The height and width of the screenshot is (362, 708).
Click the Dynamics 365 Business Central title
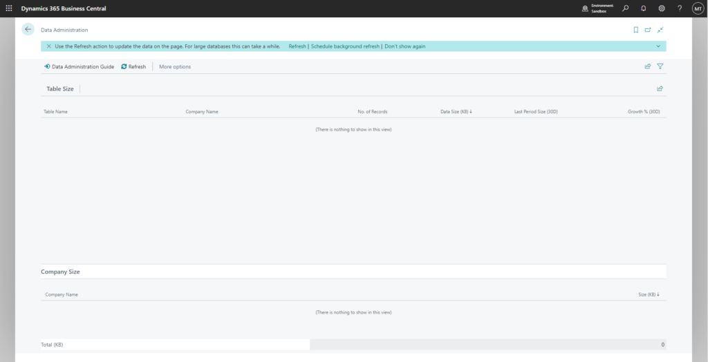(64, 8)
